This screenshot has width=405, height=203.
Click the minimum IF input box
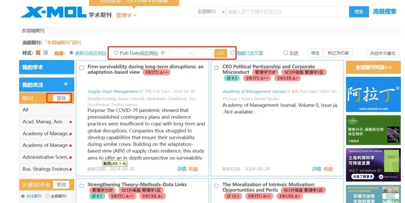pos(179,53)
